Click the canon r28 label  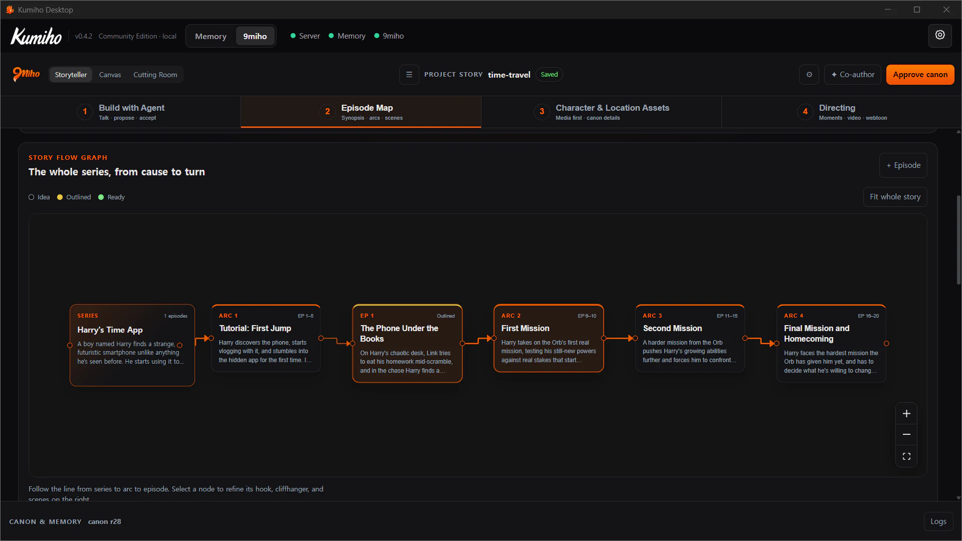(104, 521)
